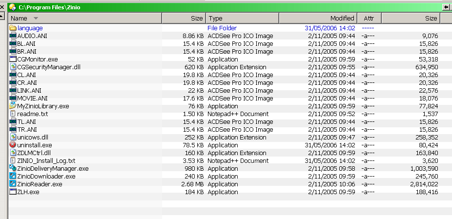Click the ----- attribute of language folder
452x219 pixels.
pos(368,28)
